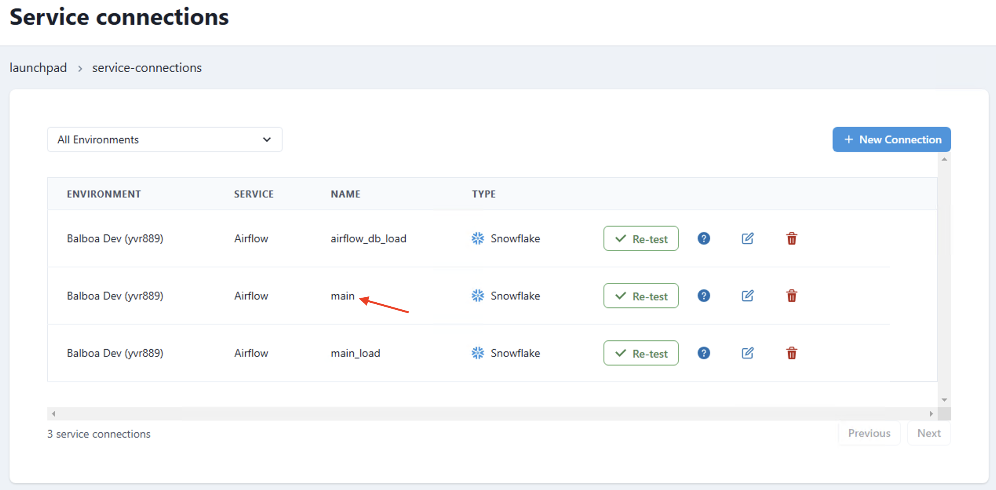Screen dimensions: 996x490
Task: Open the All Environments dropdown
Action: (165, 139)
